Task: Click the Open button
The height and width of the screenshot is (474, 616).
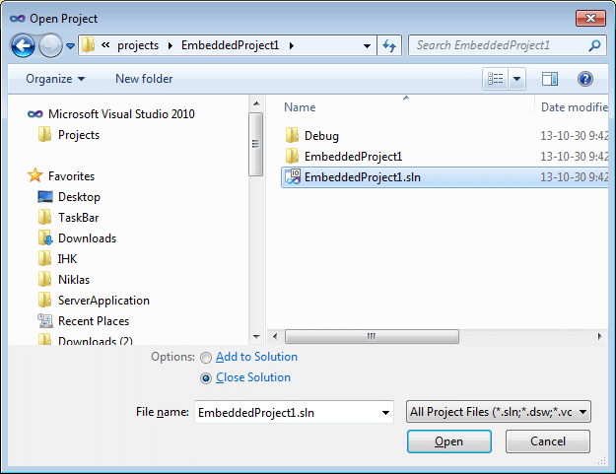Action: (x=449, y=441)
